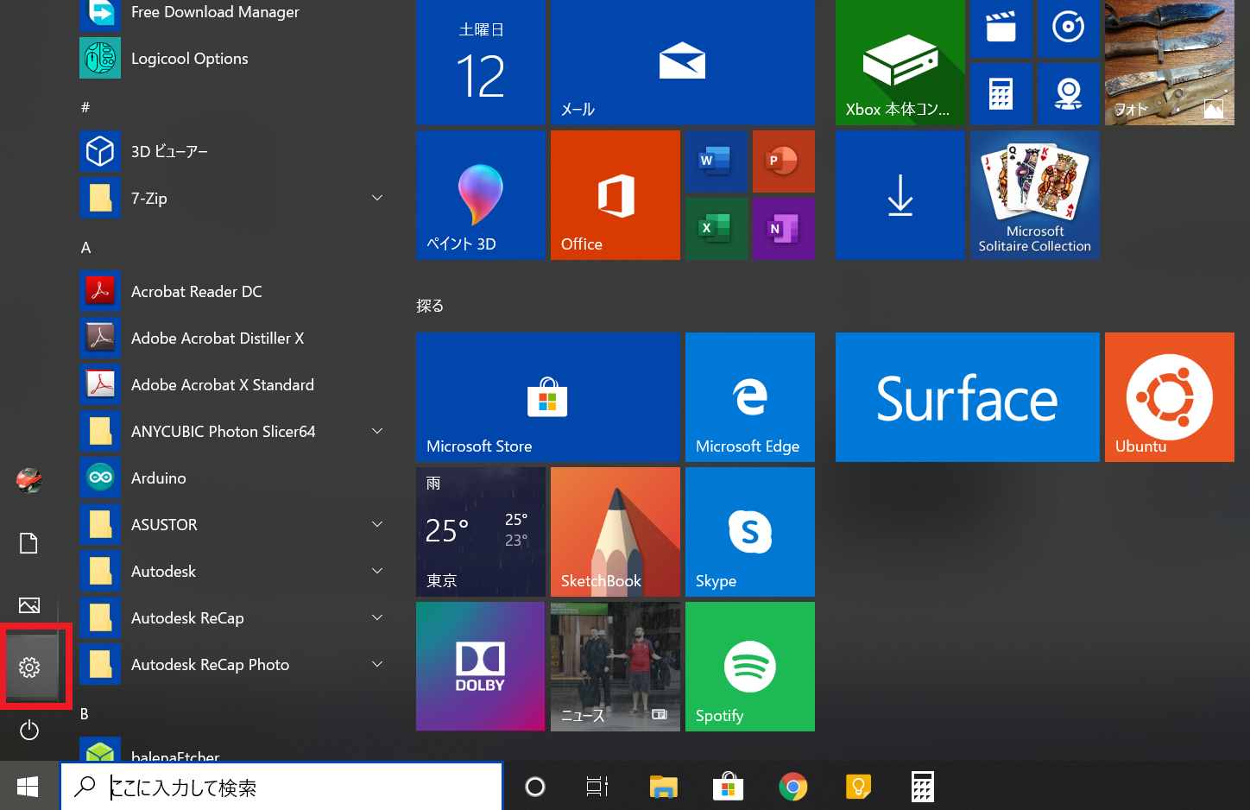Open Documents from the Start sidebar
The width and height of the screenshot is (1250, 810).
29,543
